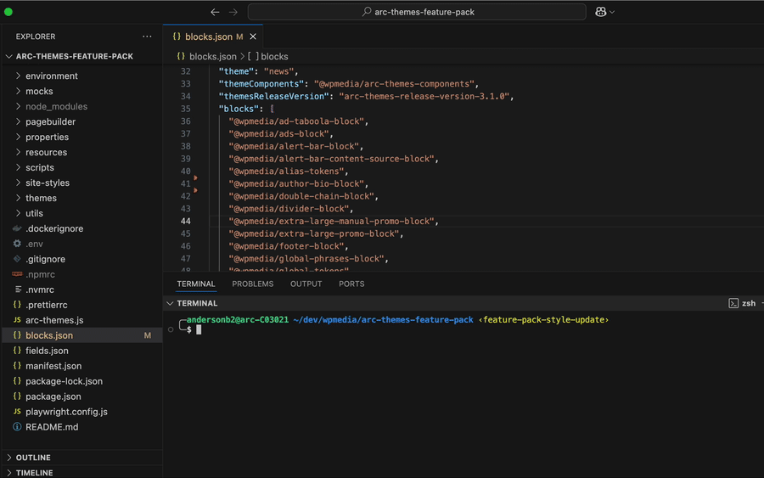Expand the mocks folder
Image resolution: width=764 pixels, height=478 pixels.
[18, 91]
